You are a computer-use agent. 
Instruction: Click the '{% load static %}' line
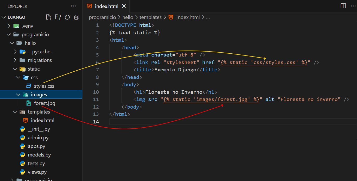click(135, 33)
